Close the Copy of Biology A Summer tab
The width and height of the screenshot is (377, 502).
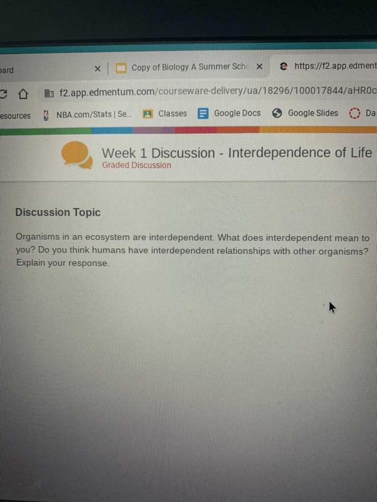[x=259, y=67]
